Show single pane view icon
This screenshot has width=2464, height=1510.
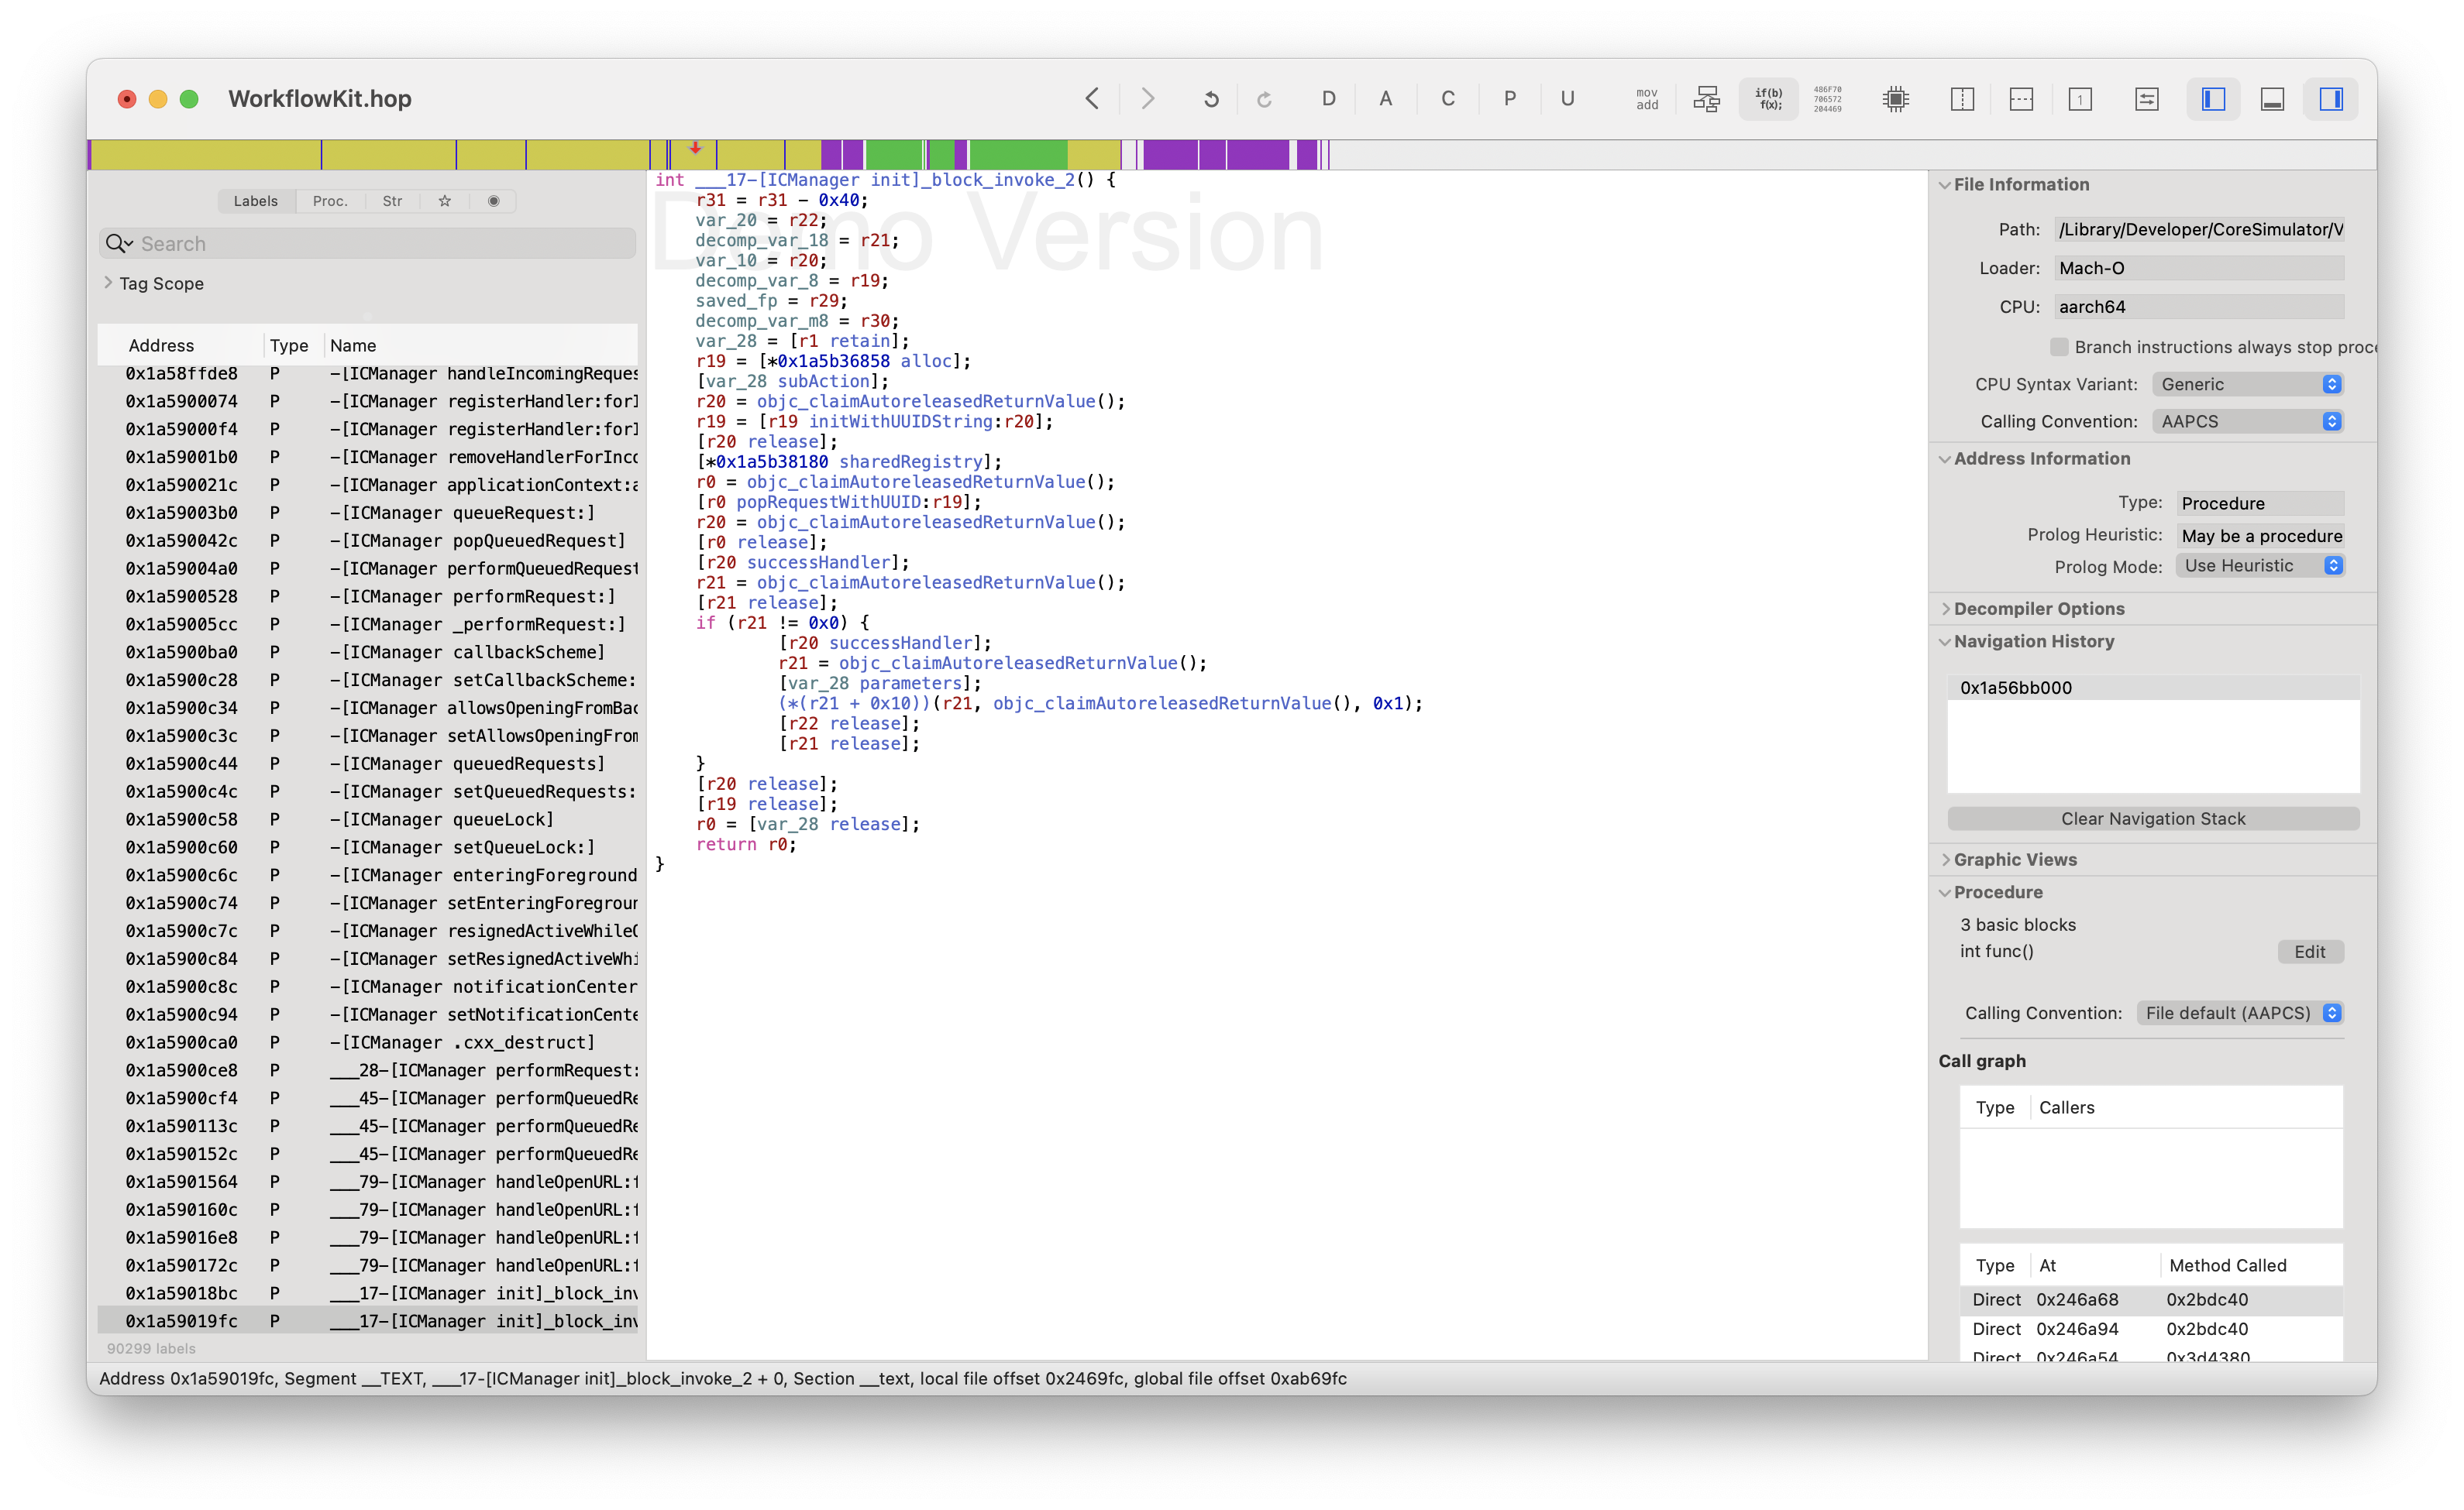pyautogui.click(x=2080, y=98)
